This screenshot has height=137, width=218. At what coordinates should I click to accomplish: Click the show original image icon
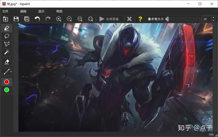pyautogui.click(x=27, y=19)
